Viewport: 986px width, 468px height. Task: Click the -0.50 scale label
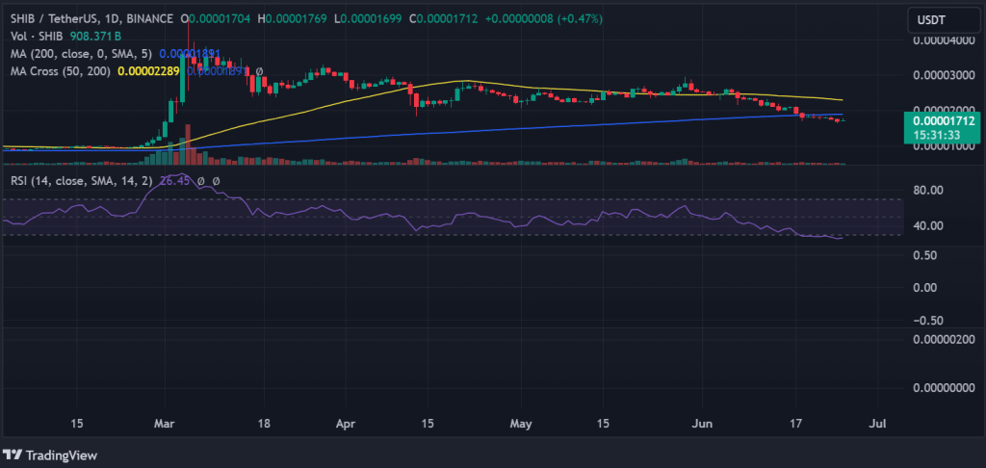tap(929, 320)
